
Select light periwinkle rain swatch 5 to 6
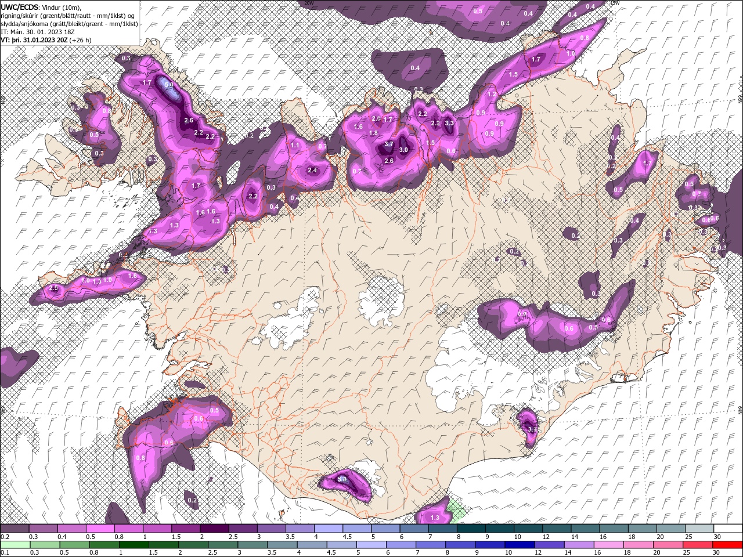pos(371,545)
